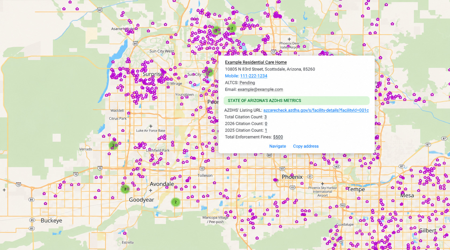Select the Surprise city label
The height and width of the screenshot is (250, 450).
tap(153, 74)
